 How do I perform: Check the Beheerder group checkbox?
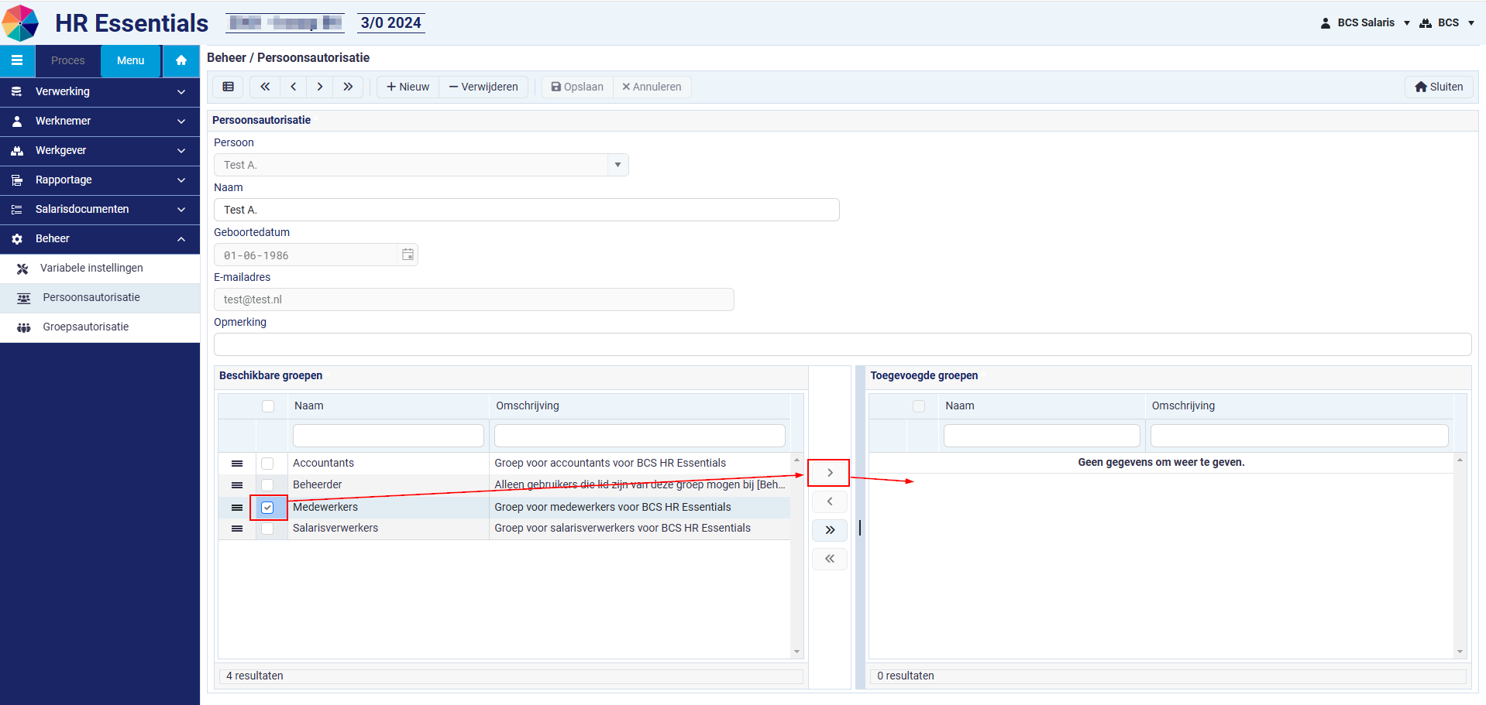(267, 485)
